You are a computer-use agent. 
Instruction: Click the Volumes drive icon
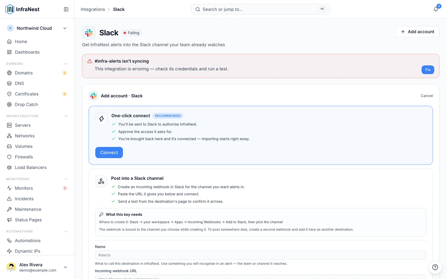pos(9,146)
